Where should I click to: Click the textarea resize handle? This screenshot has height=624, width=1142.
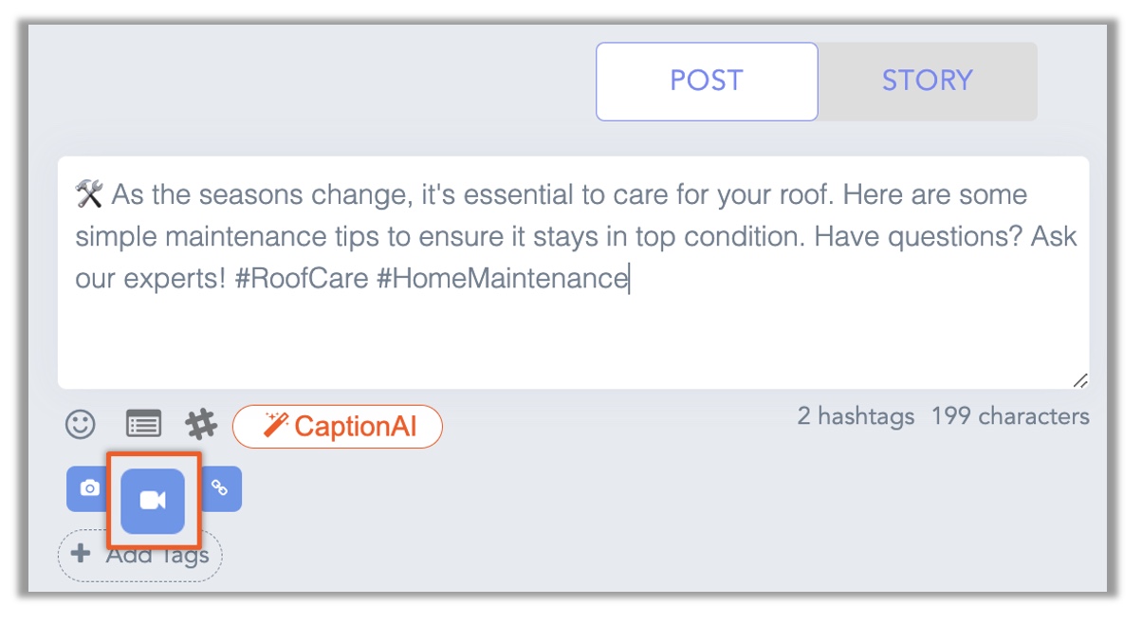(x=1081, y=380)
